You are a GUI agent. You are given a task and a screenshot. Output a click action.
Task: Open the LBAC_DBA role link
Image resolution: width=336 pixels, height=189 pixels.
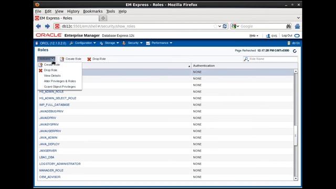[47, 157]
